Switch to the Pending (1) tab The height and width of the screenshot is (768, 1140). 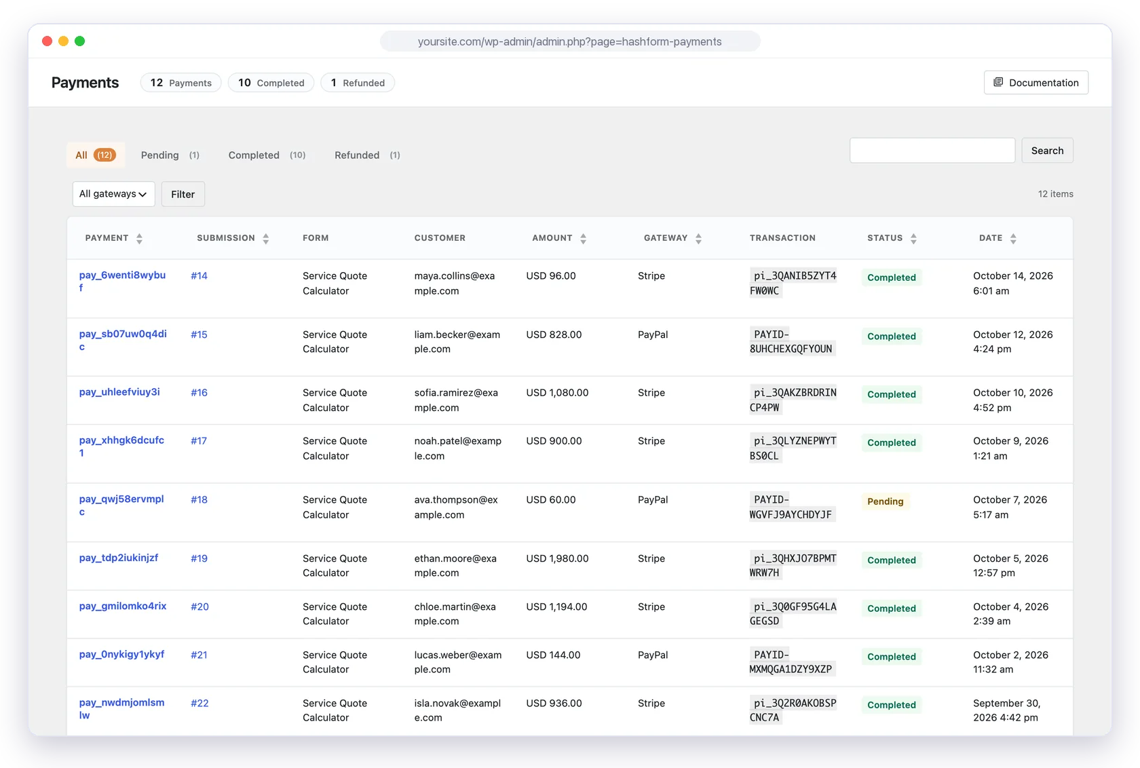coord(170,155)
